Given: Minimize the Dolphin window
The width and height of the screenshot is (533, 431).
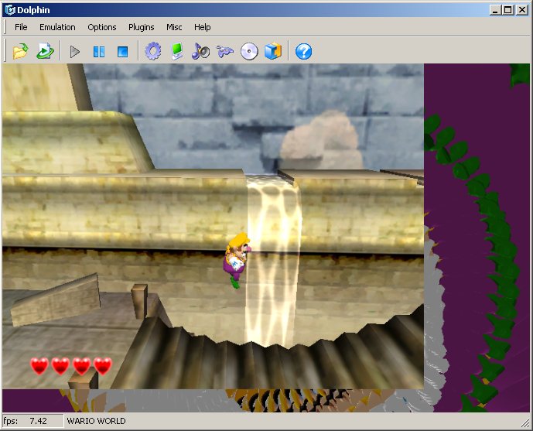Looking at the screenshot, I should coord(495,10).
